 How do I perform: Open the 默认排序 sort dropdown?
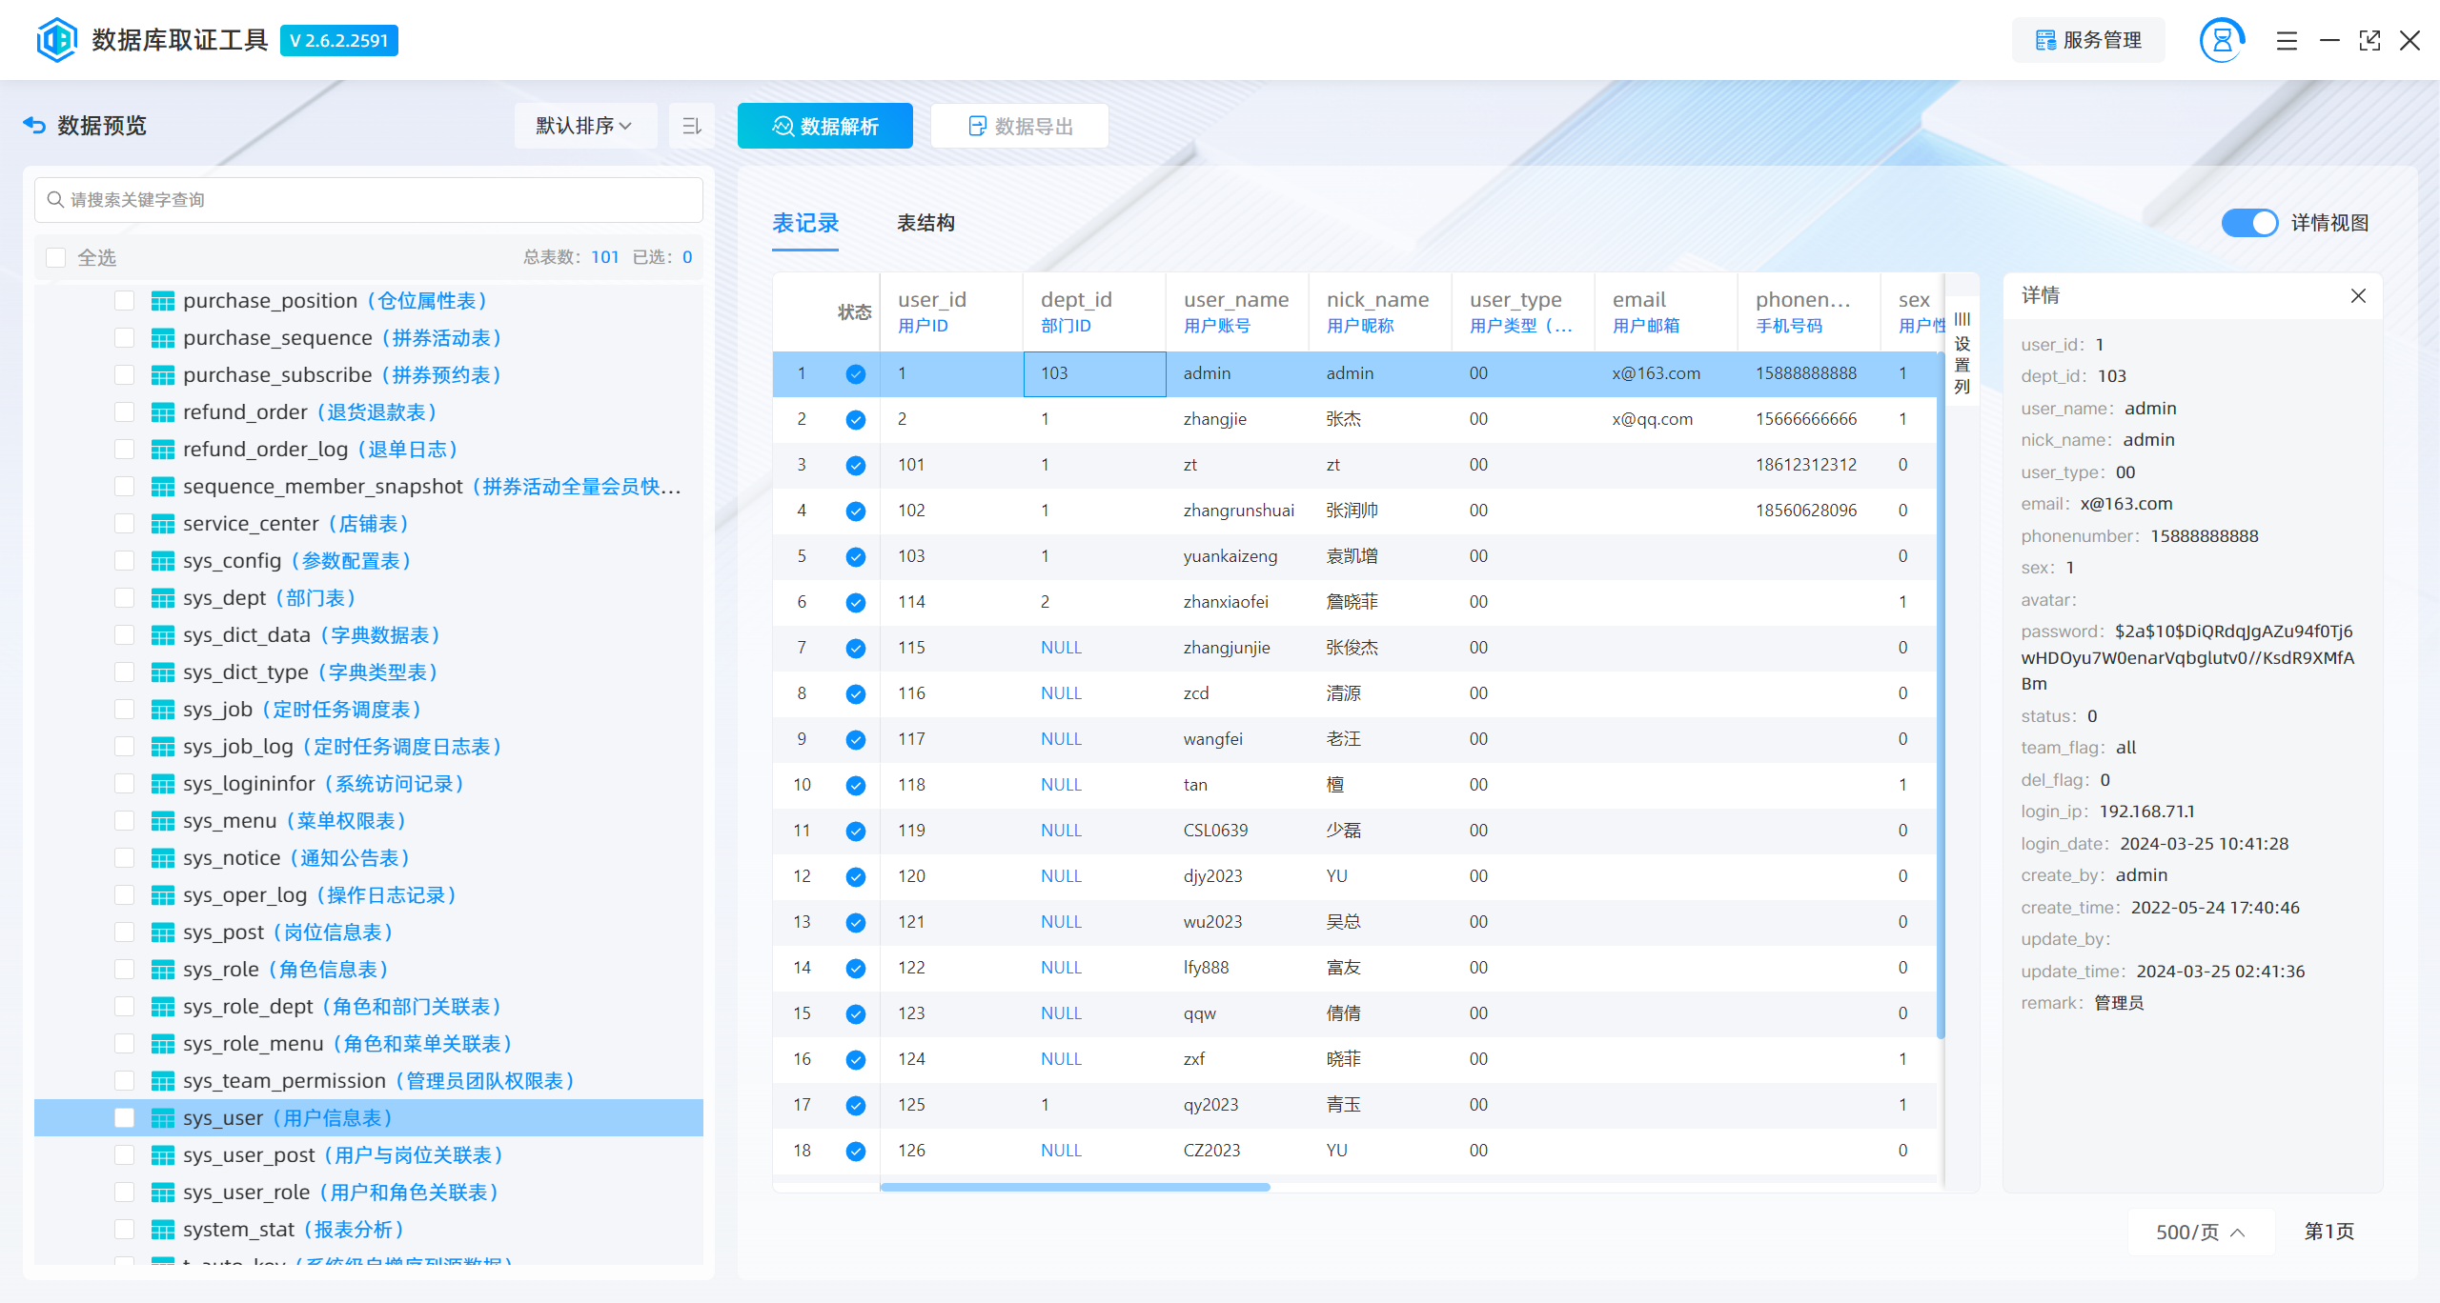584,126
